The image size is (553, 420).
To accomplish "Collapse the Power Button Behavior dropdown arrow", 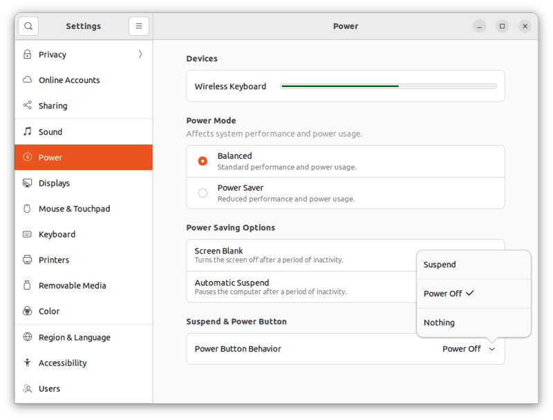I will [492, 349].
